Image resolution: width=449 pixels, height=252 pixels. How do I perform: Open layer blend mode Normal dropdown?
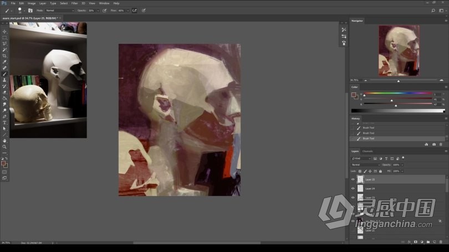pos(365,164)
